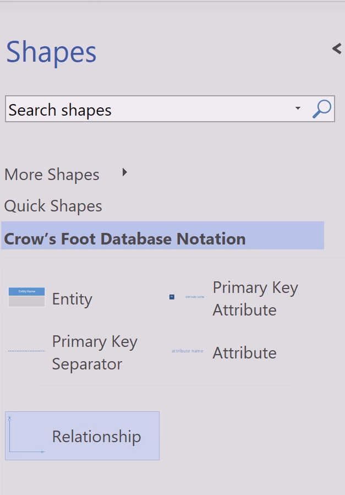
Task: Click the Attribute label text
Action: [x=244, y=352]
